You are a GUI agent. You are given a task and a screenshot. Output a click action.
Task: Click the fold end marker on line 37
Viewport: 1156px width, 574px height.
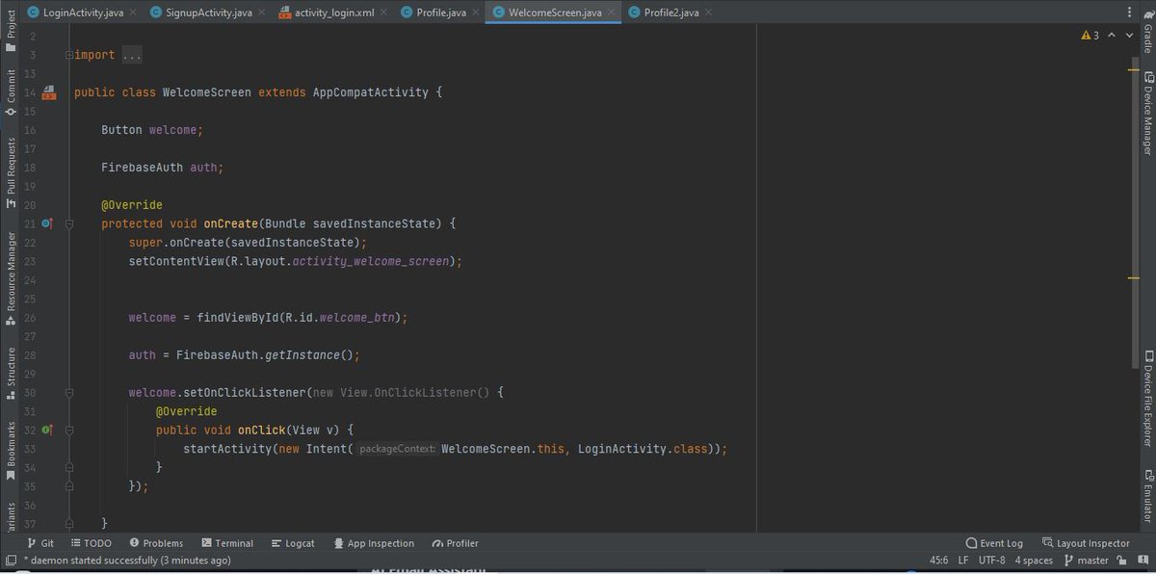pyautogui.click(x=68, y=523)
